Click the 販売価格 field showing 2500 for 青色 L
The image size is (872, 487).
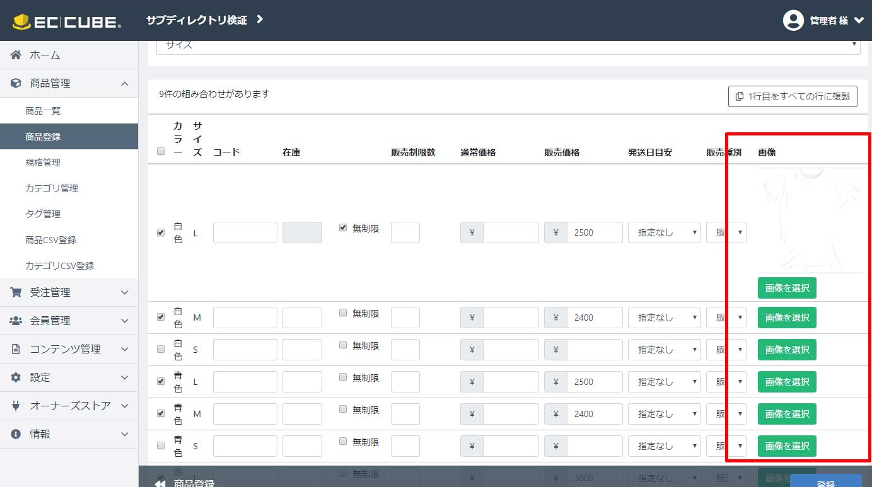tap(594, 382)
